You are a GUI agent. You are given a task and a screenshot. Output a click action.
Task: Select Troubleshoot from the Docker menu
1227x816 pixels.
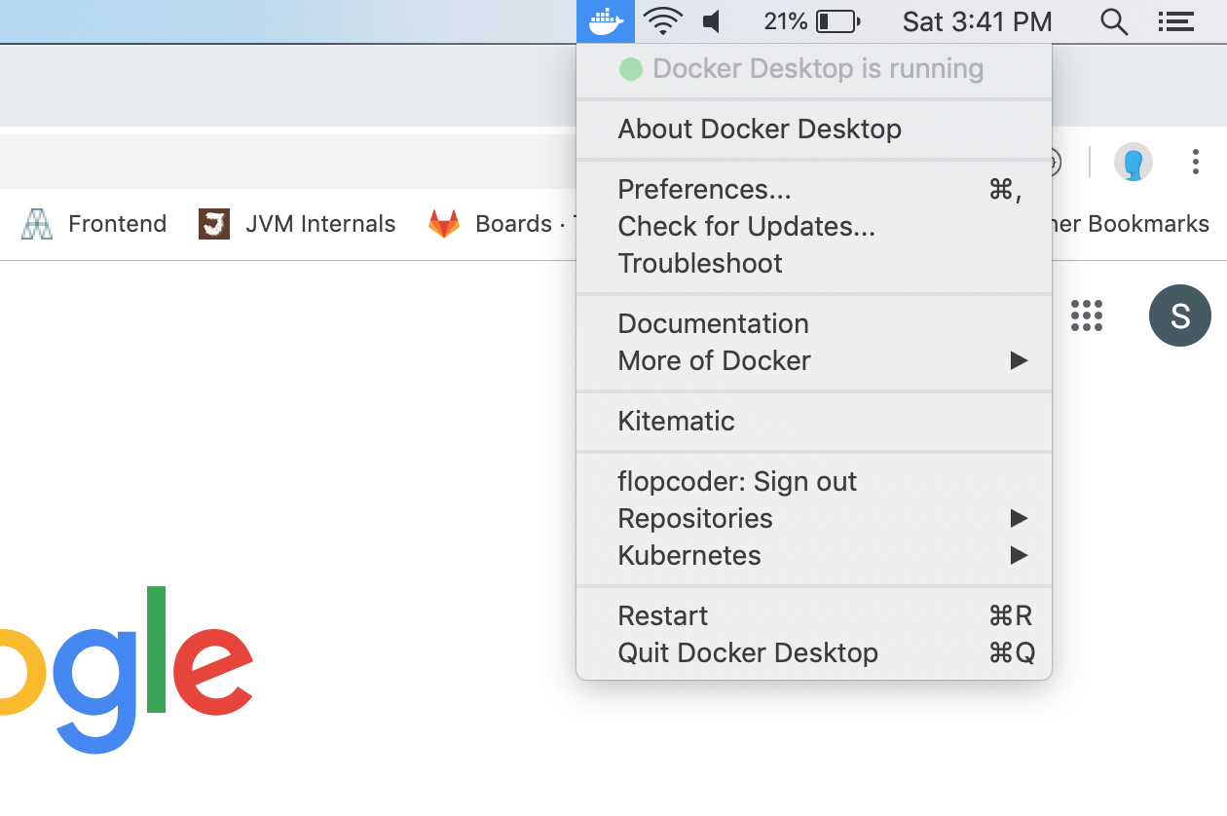[700, 263]
